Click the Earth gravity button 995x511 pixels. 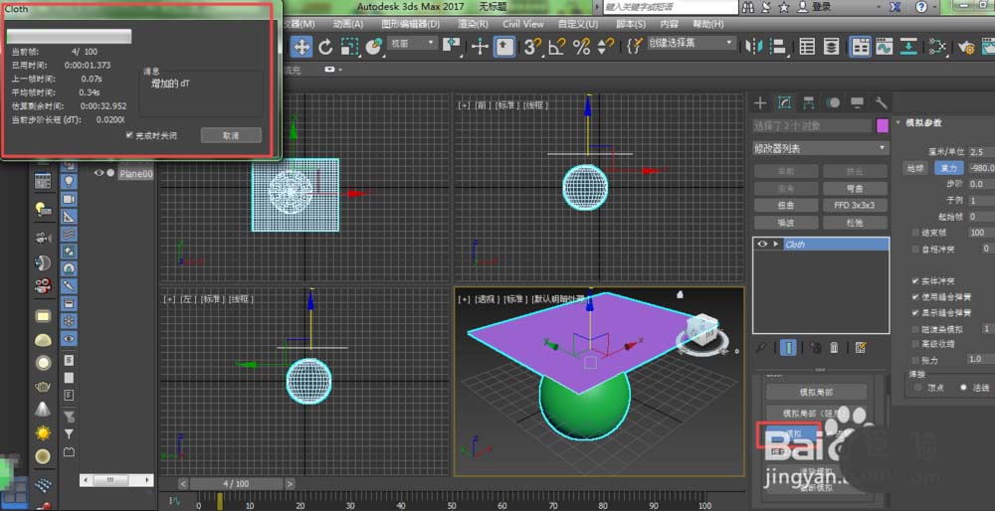(x=915, y=168)
